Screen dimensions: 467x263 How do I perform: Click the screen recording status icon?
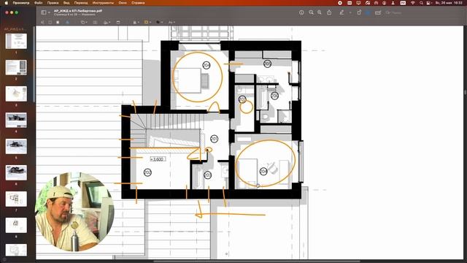tap(340, 3)
